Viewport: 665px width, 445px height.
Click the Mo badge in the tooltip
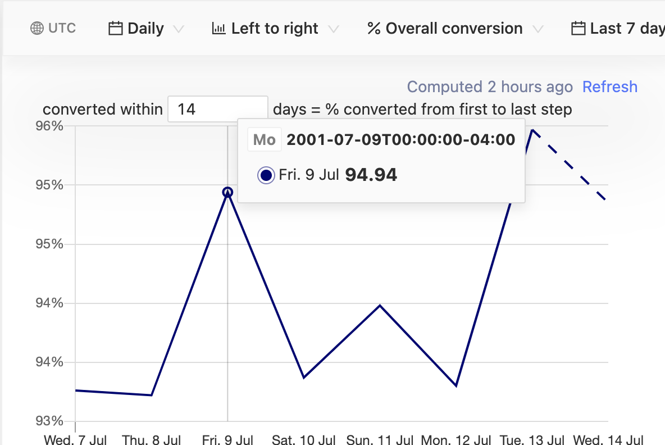pos(264,139)
